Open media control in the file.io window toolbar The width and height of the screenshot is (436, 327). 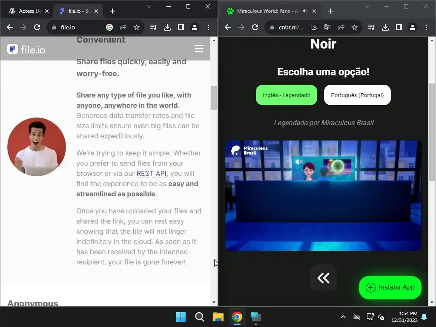(x=153, y=27)
